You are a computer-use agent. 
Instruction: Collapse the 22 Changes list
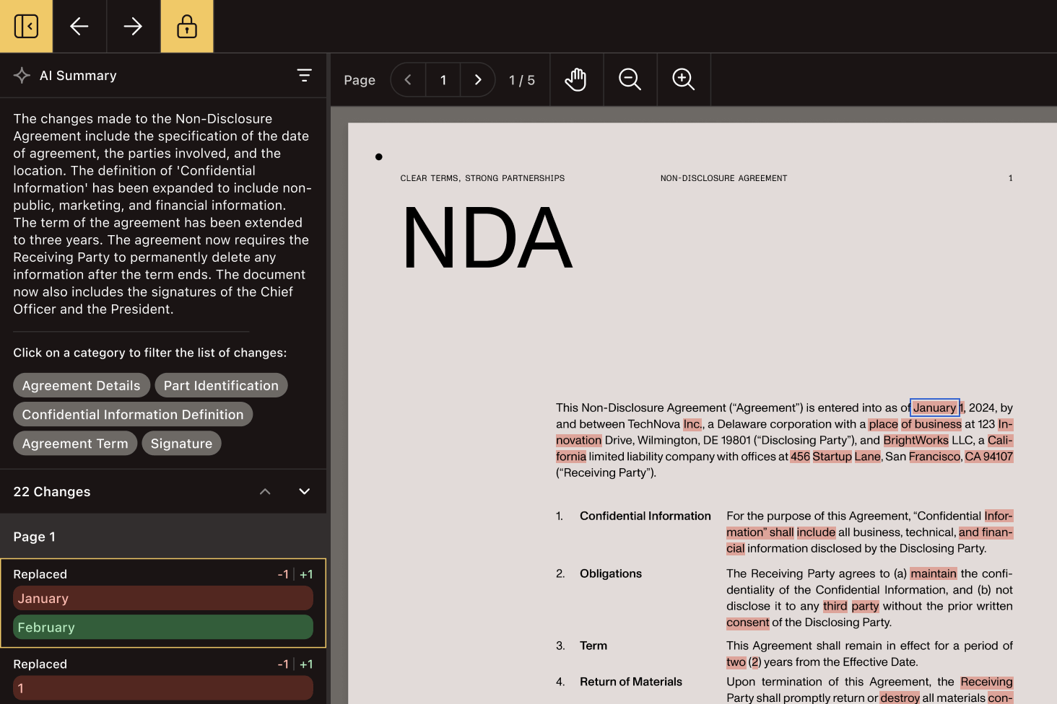click(x=265, y=491)
